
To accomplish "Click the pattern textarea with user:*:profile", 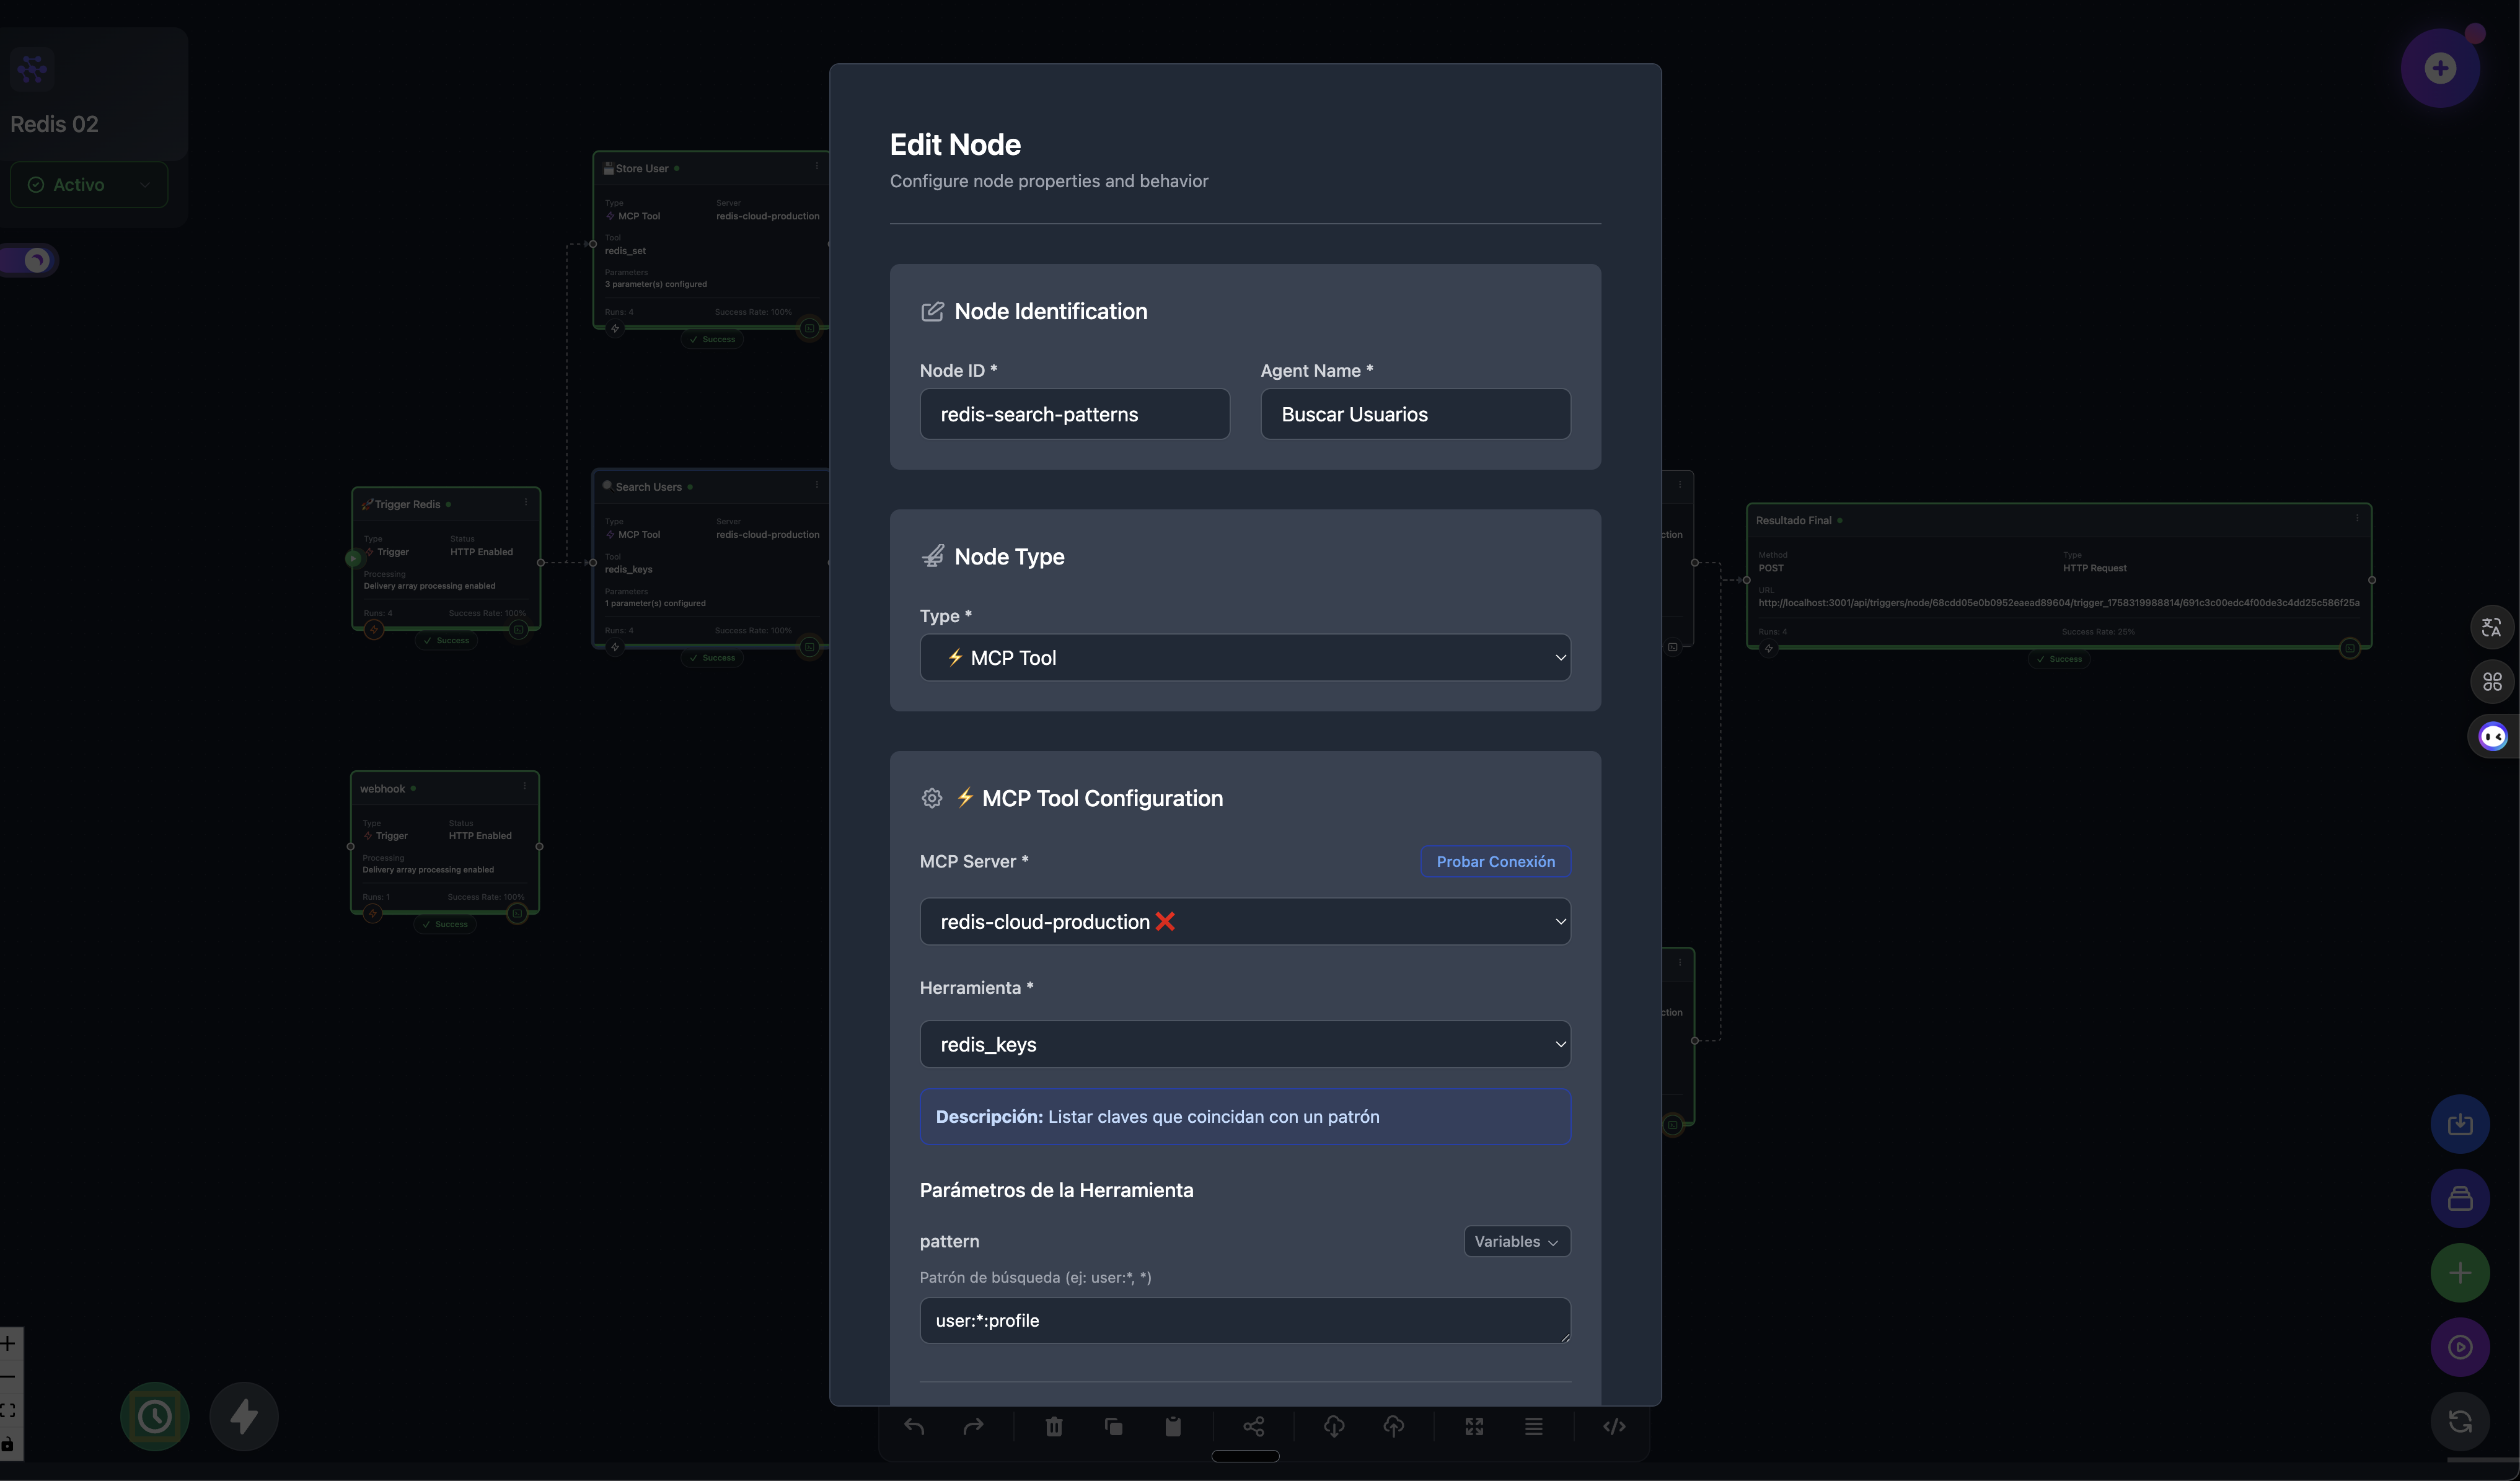I will [x=1245, y=1320].
